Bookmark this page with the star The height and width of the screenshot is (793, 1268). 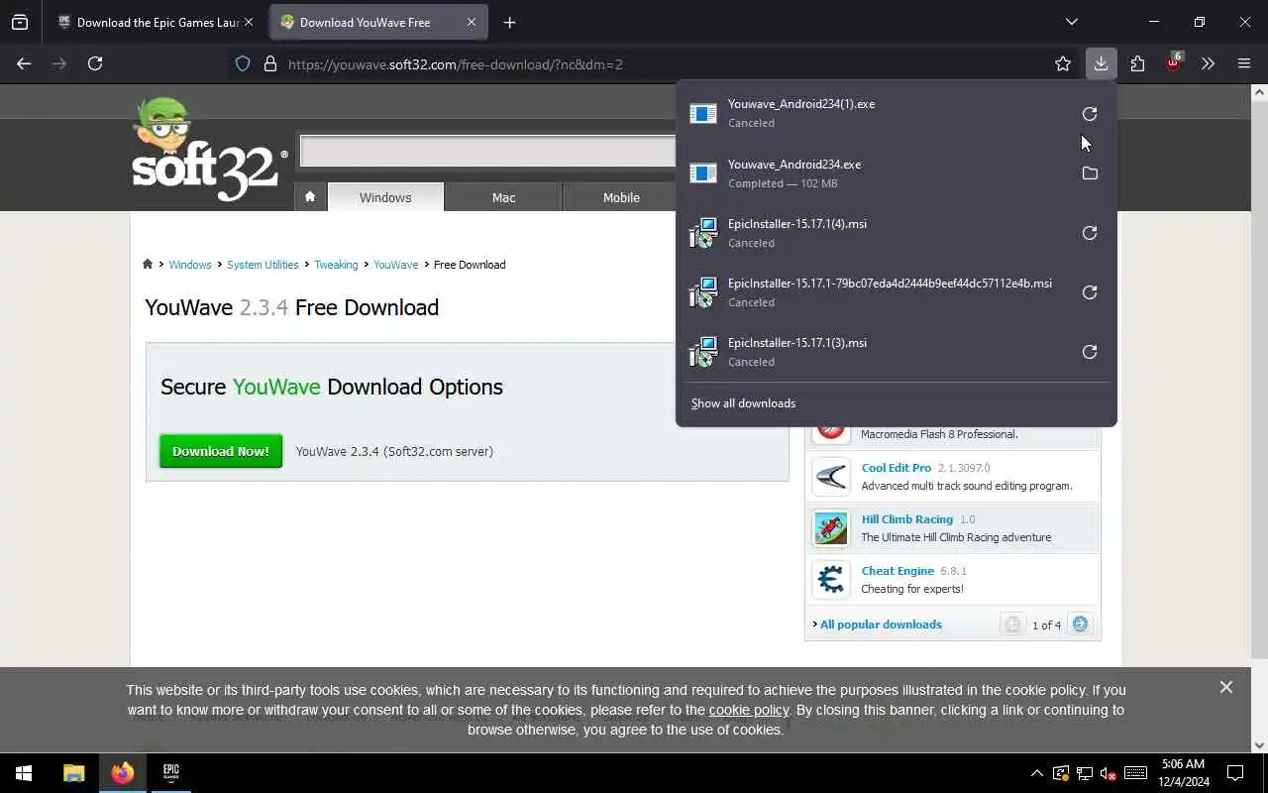1063,63
